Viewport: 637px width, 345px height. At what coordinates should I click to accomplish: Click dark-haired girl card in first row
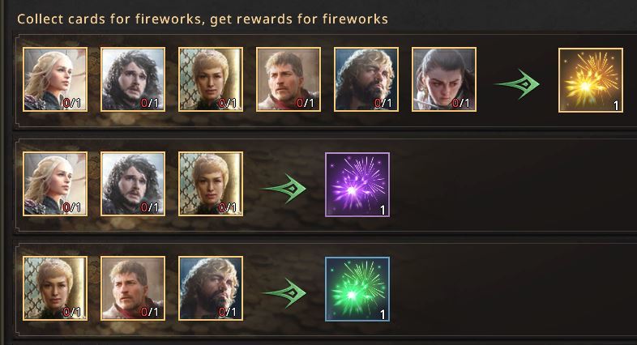444,79
